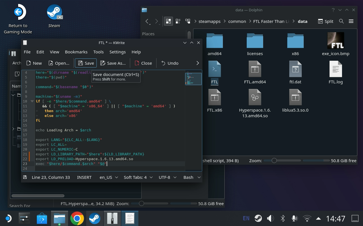Click the volume icon in system tray
This screenshot has width=363, height=226.
click(x=270, y=218)
